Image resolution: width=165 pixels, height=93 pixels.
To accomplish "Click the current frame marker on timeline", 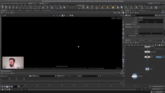I will click(22, 86).
